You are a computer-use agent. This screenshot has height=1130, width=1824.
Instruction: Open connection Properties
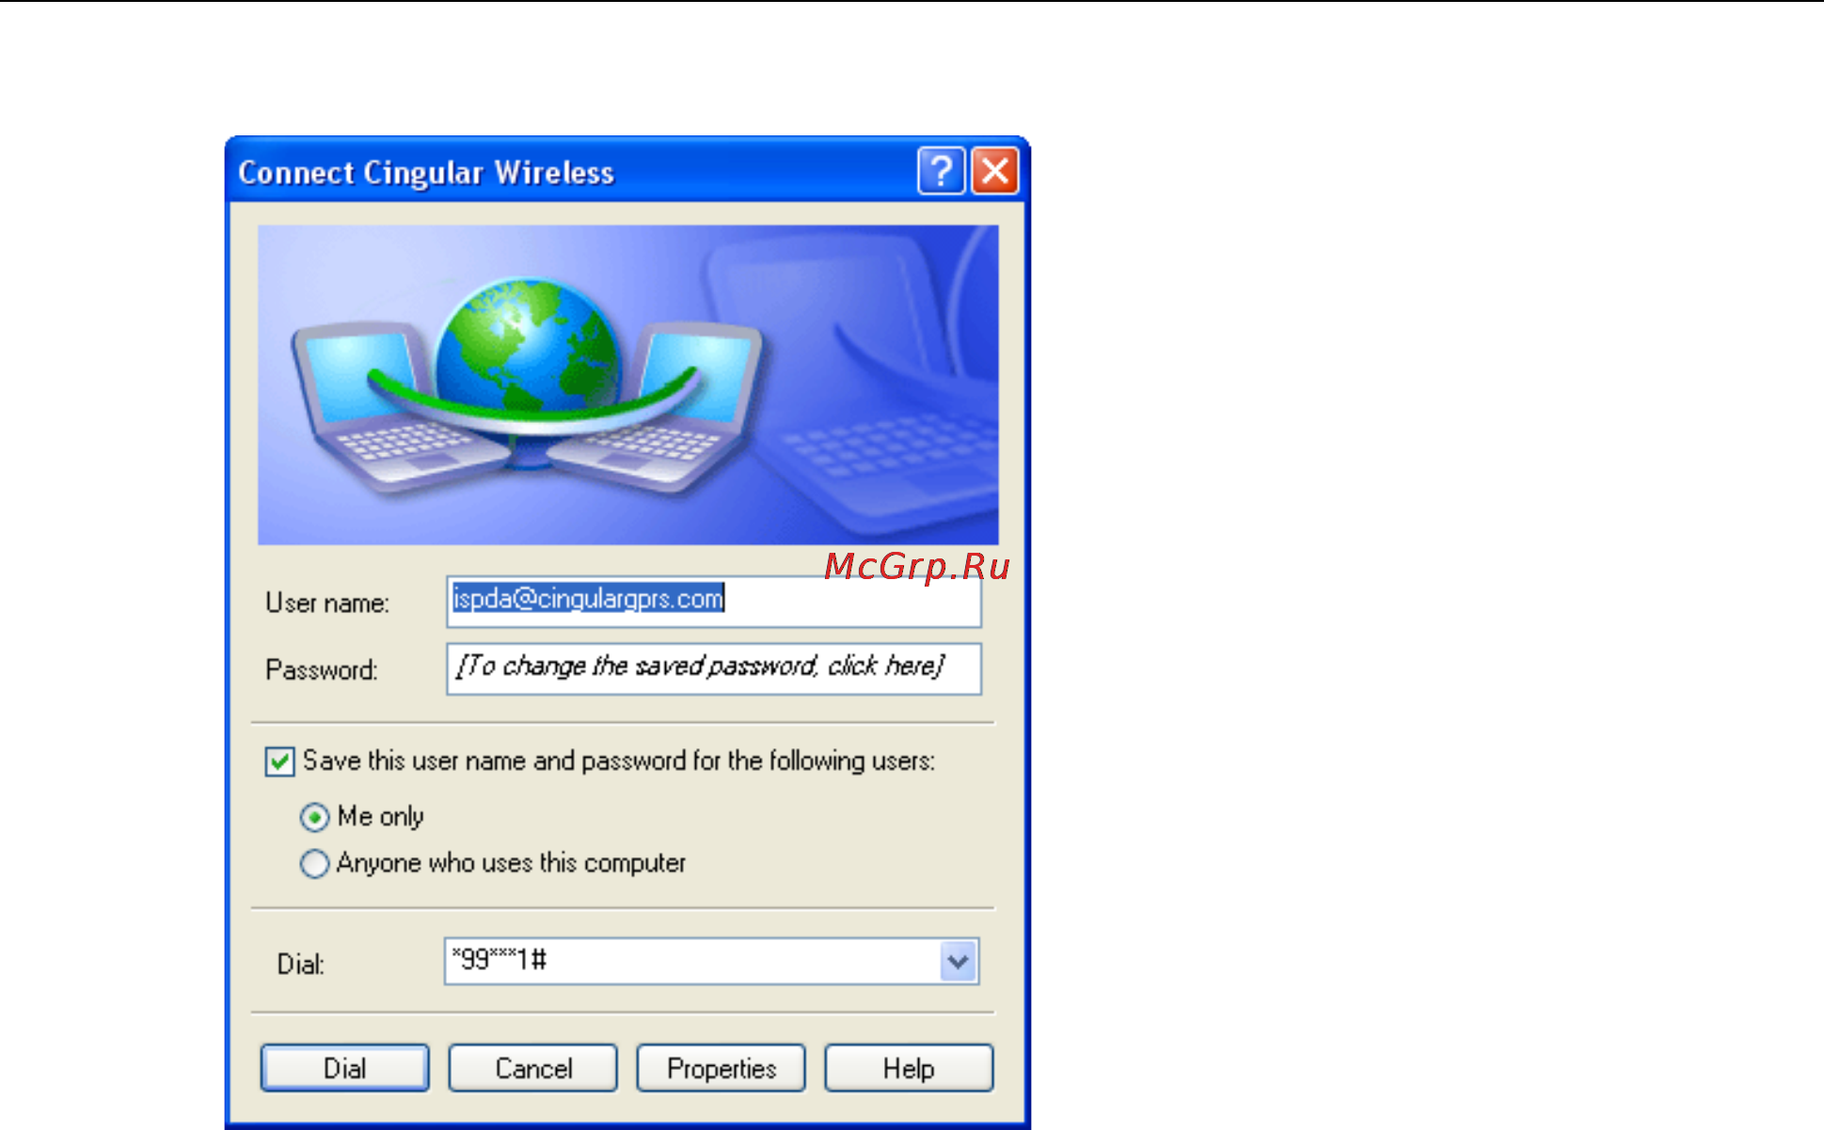point(721,1068)
